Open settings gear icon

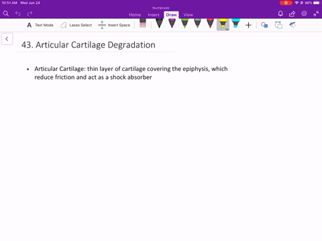coord(304,13)
